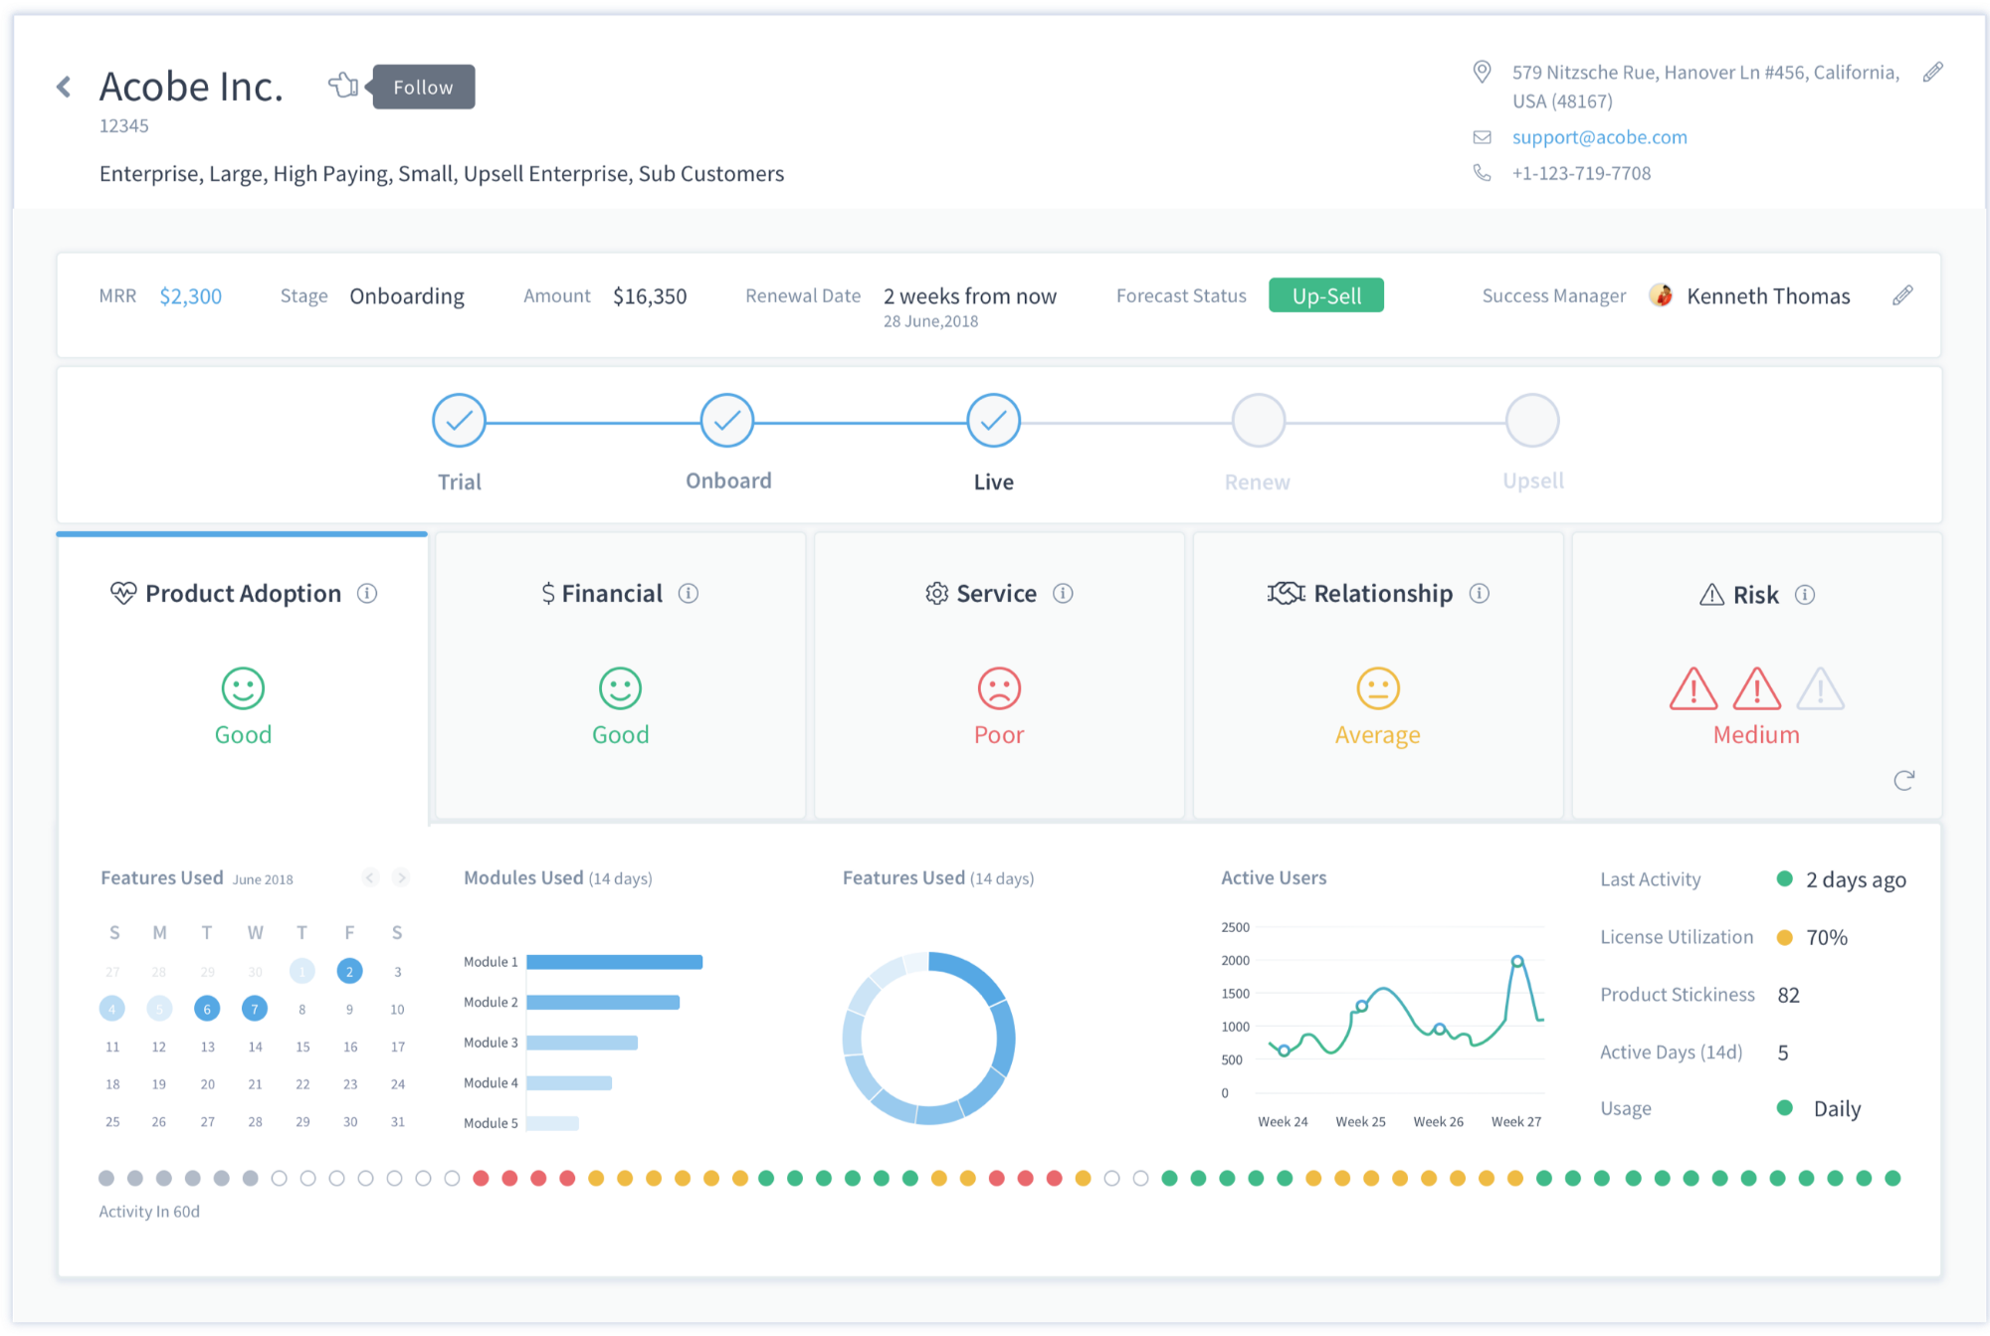Click the envelope icon next to the email
Image resolution: width=1990 pixels, height=1336 pixels.
(1482, 136)
